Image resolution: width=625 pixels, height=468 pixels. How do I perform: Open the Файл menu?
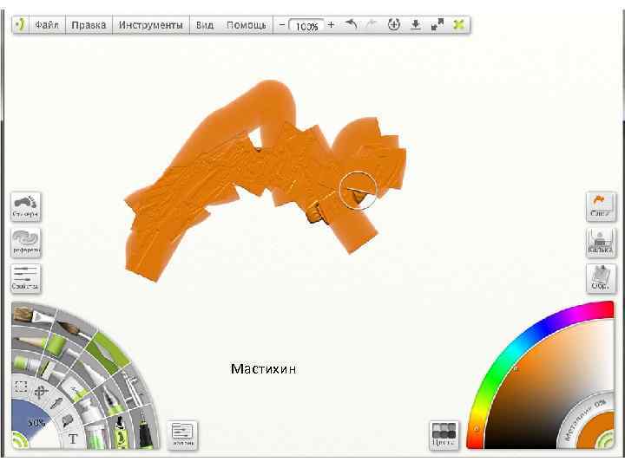[47, 25]
